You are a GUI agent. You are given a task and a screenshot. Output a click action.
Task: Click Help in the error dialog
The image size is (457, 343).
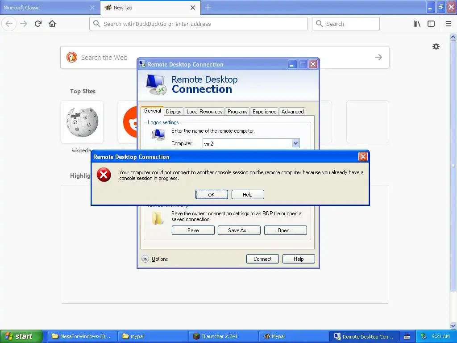tap(247, 195)
